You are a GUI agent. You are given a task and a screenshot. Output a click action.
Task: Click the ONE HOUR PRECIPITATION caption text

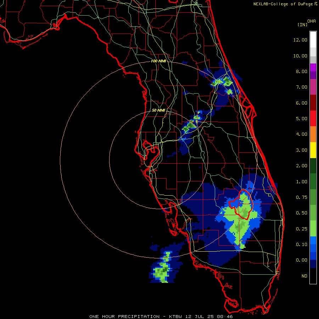[124, 317]
